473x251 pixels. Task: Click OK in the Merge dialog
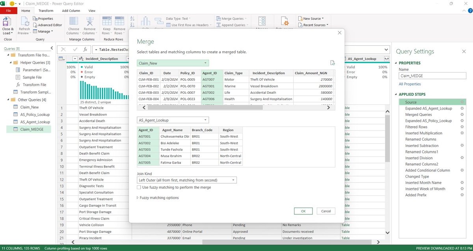coord(303,211)
